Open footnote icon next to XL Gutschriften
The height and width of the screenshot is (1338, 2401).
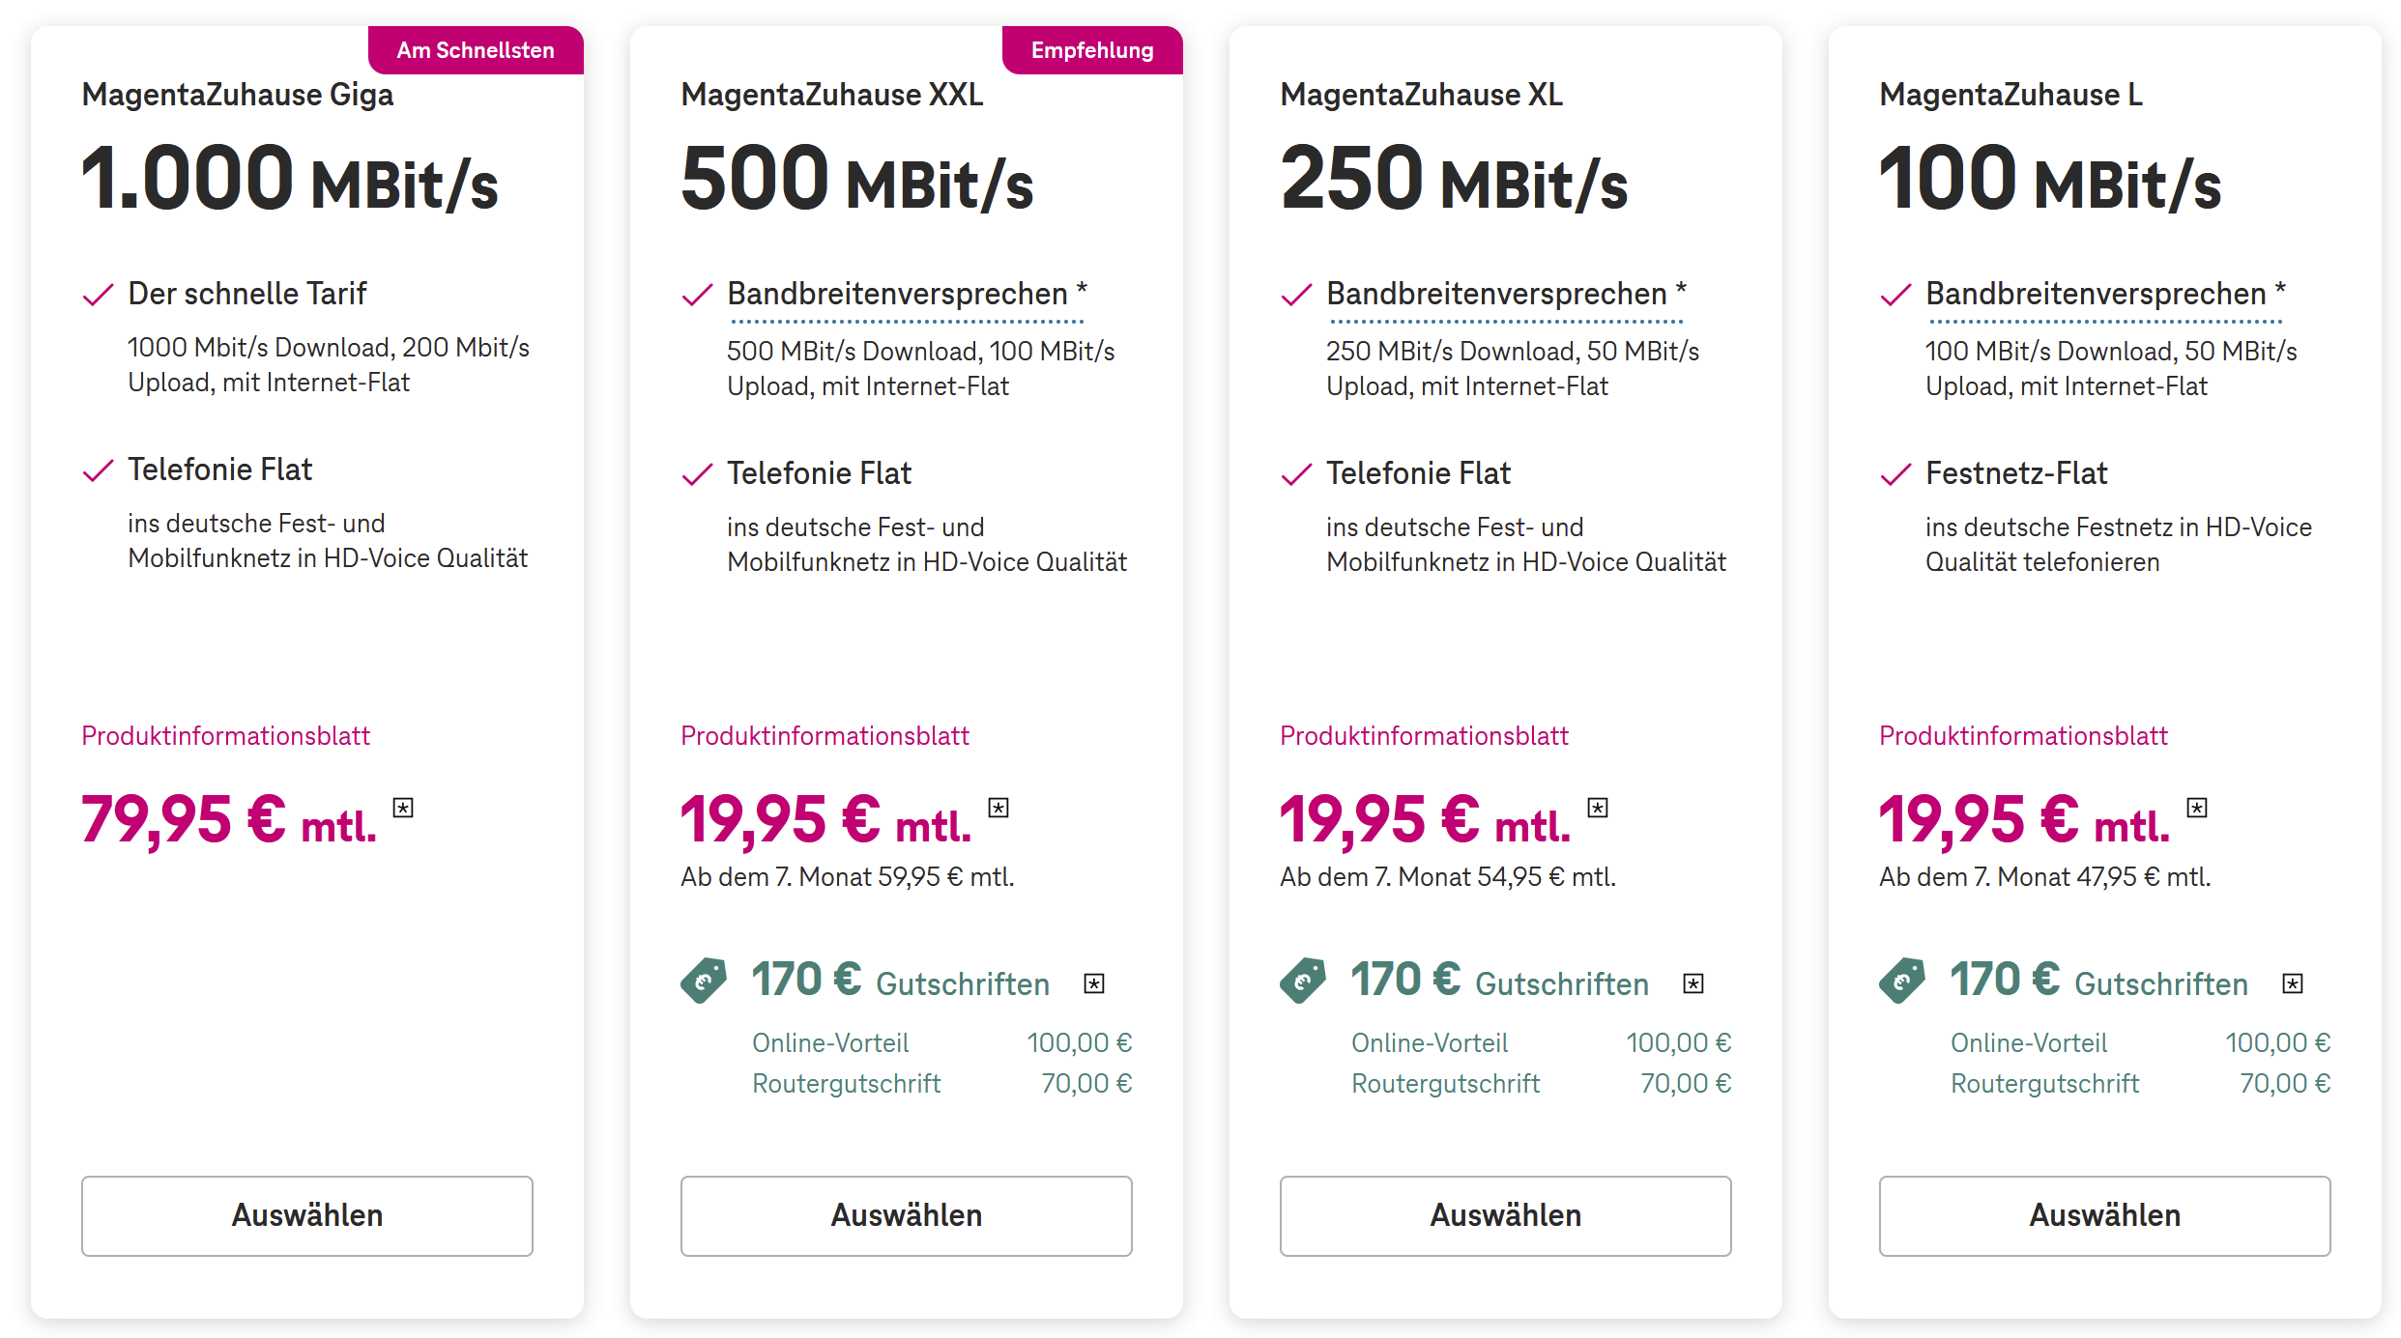[x=1693, y=983]
